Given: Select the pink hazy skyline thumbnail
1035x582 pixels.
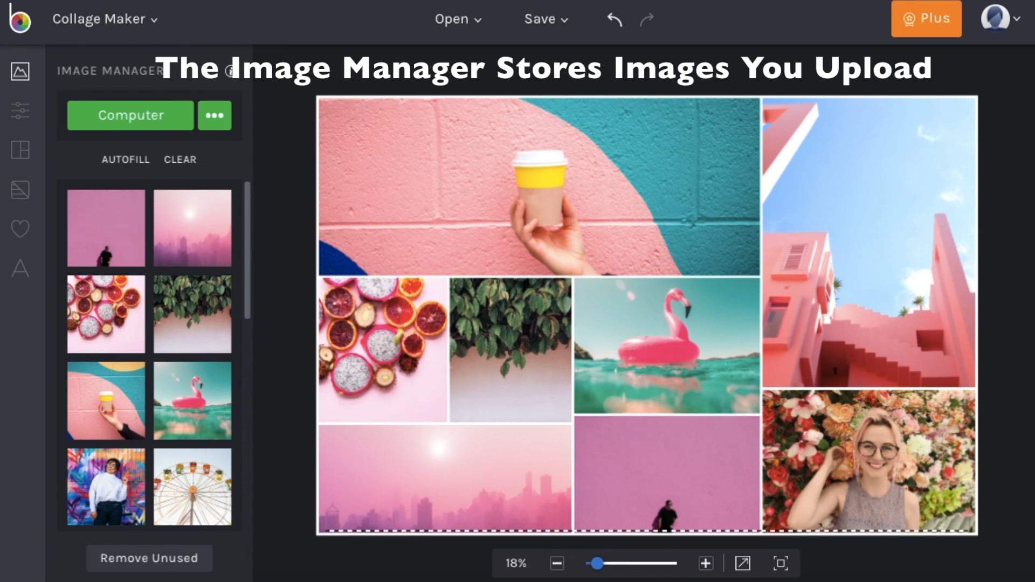Looking at the screenshot, I should pyautogui.click(x=192, y=228).
